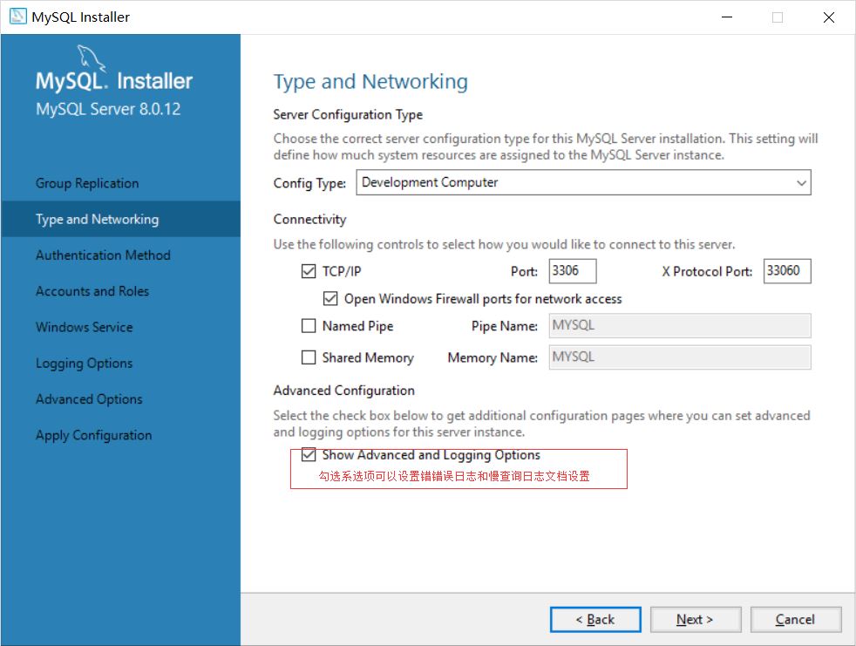
Task: Enable the Shared Memory checkbox
Action: pyautogui.click(x=309, y=357)
